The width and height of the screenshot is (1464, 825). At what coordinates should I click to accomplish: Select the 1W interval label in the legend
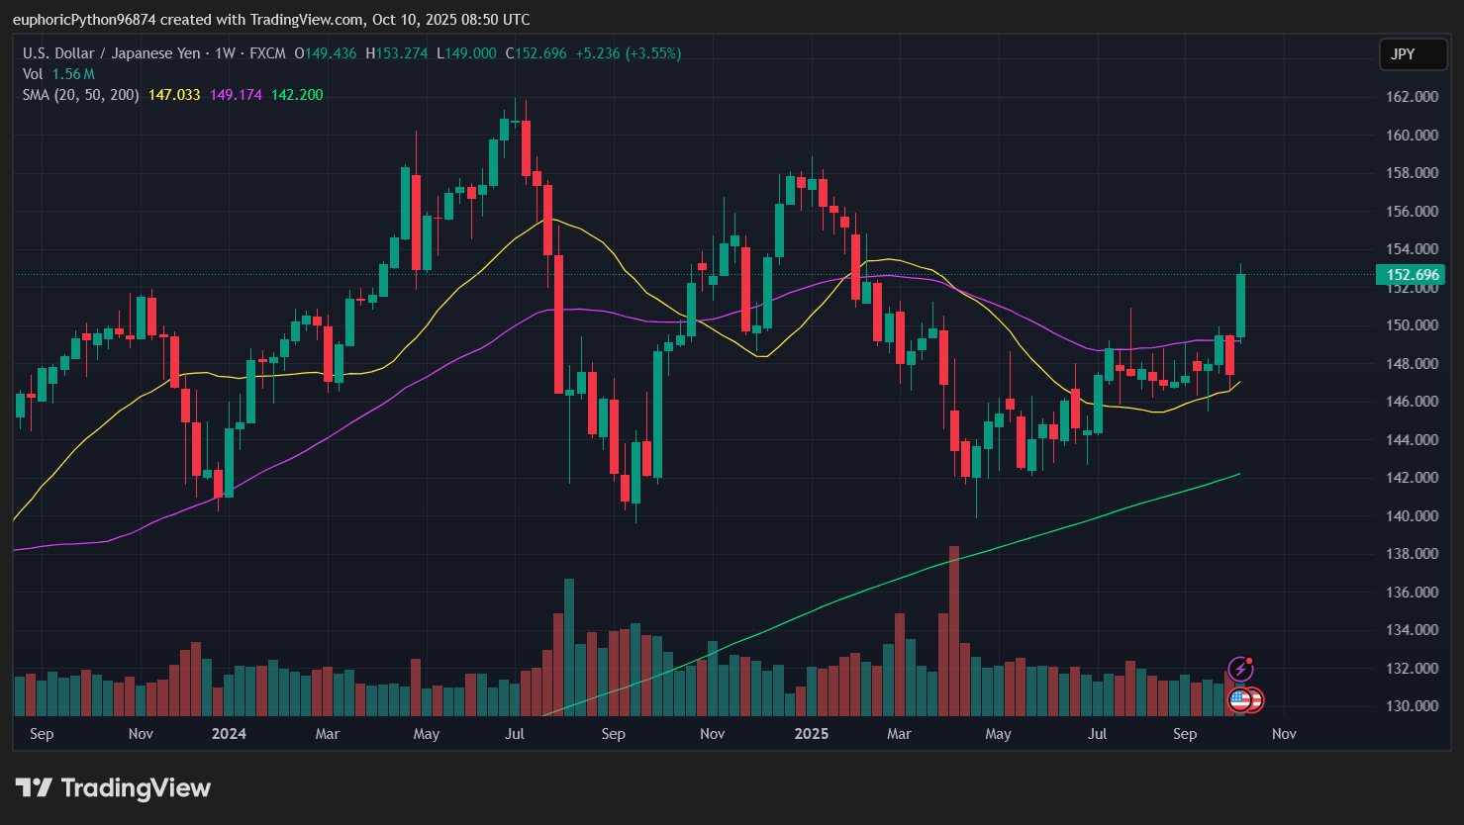pos(225,53)
